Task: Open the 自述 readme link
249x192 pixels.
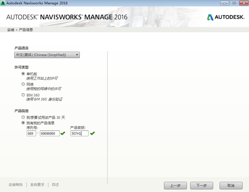Action: pyautogui.click(x=55, y=185)
